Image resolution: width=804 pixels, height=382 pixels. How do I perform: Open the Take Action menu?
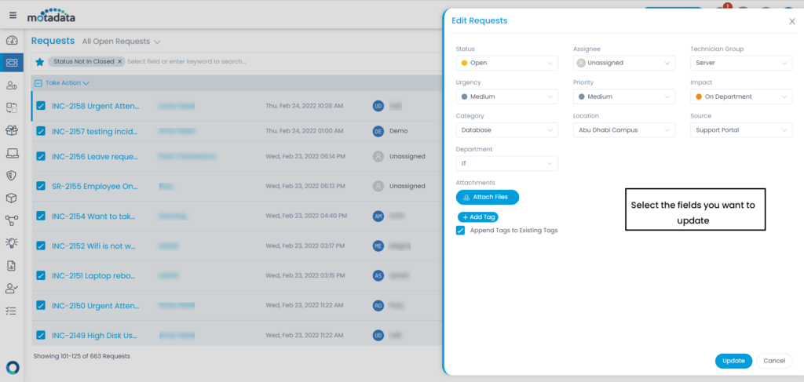click(x=67, y=82)
